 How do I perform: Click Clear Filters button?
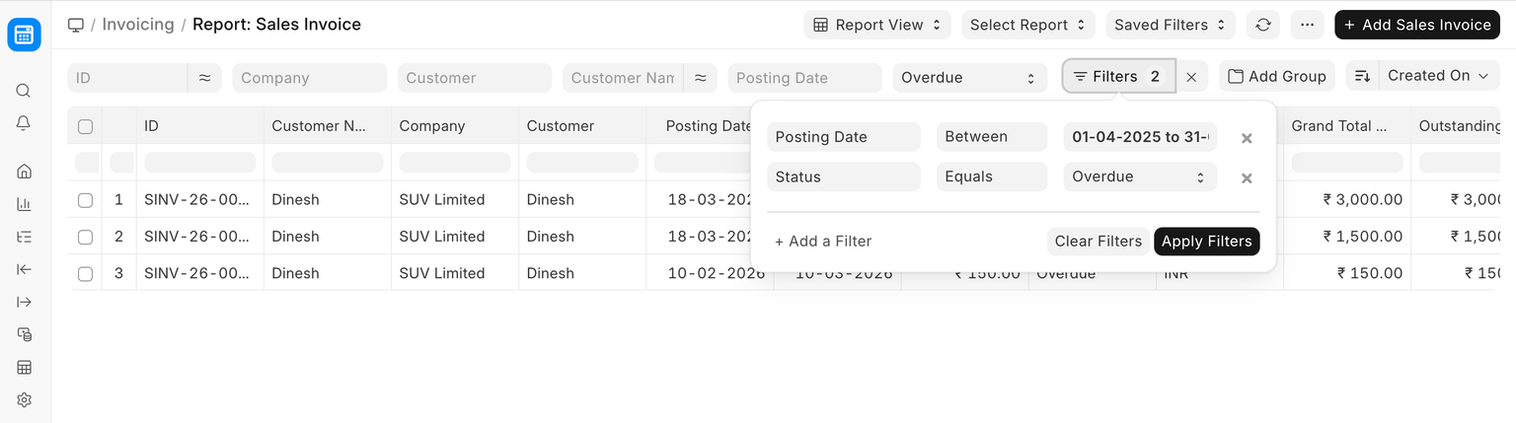pos(1098,242)
